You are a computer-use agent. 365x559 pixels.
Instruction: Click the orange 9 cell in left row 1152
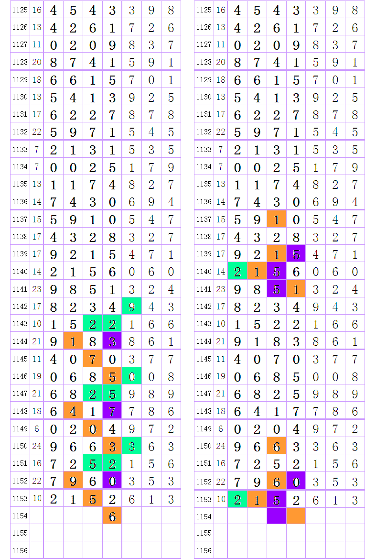pyautogui.click(x=73, y=481)
